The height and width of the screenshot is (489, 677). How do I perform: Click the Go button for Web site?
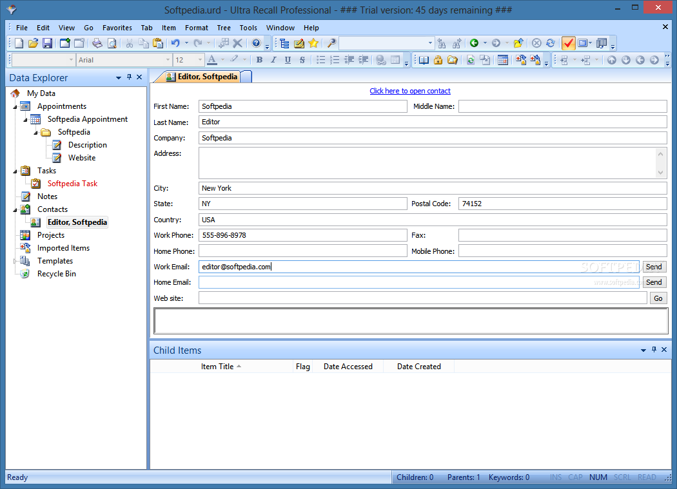point(658,298)
